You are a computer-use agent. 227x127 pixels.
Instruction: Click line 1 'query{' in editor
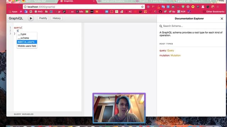click(18, 28)
